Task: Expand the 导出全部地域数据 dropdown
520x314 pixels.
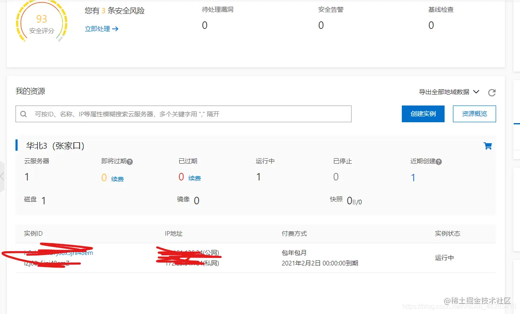Action: [x=476, y=92]
